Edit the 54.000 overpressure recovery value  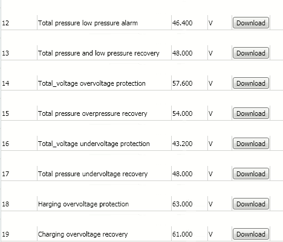pos(189,113)
